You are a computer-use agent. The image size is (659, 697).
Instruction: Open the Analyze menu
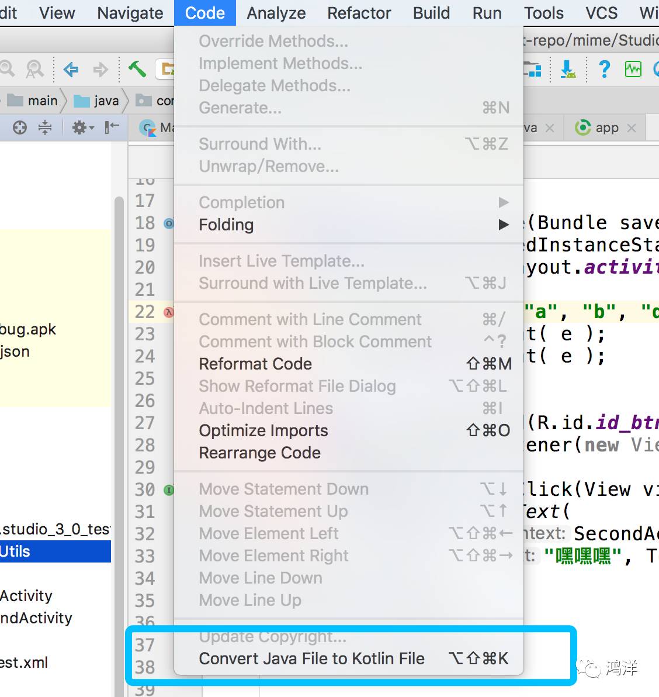(276, 13)
